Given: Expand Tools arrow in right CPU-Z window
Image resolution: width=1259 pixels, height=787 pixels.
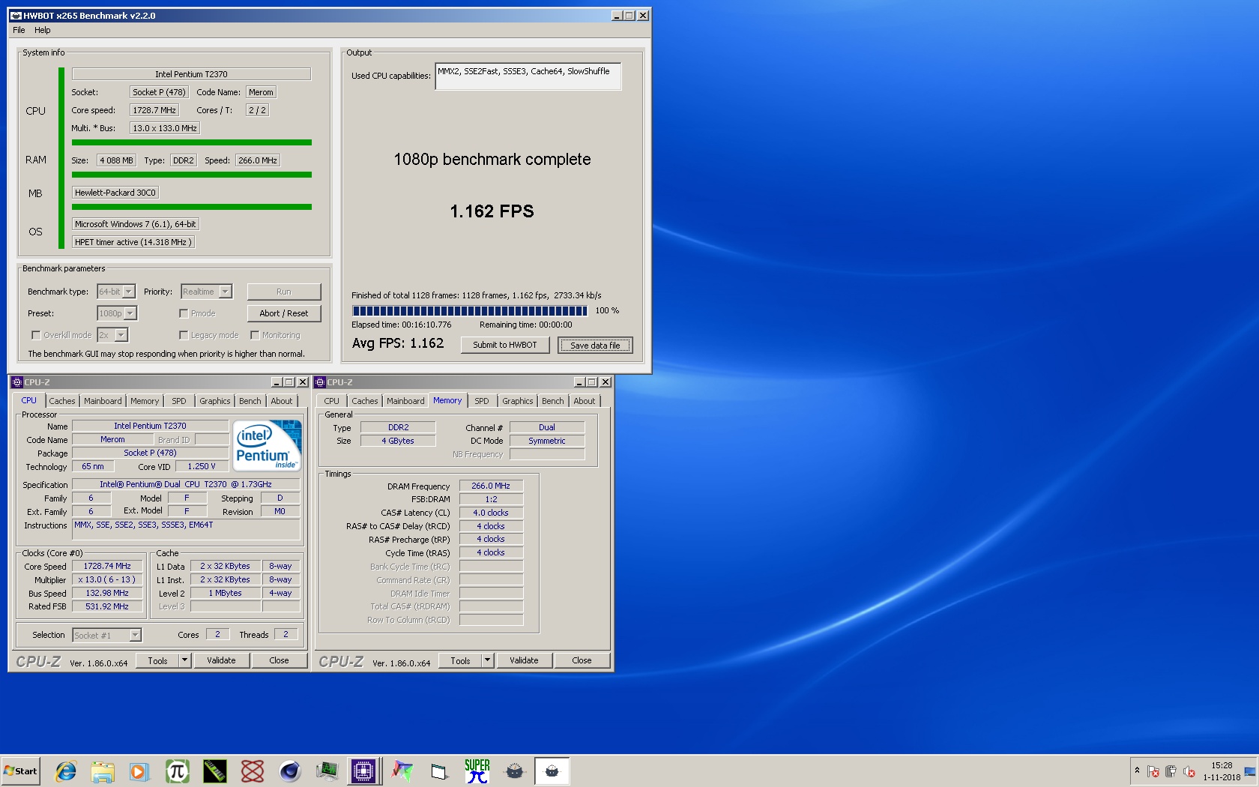Looking at the screenshot, I should tap(487, 660).
